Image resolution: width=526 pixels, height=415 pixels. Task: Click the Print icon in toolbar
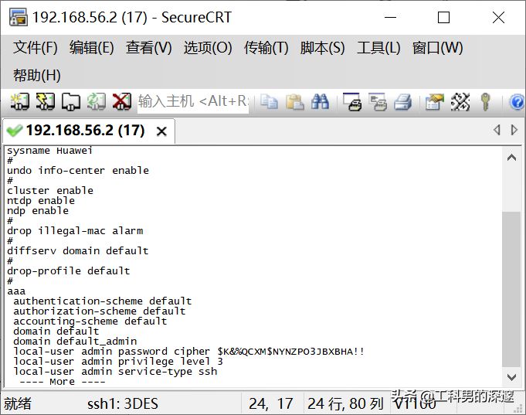[402, 101]
